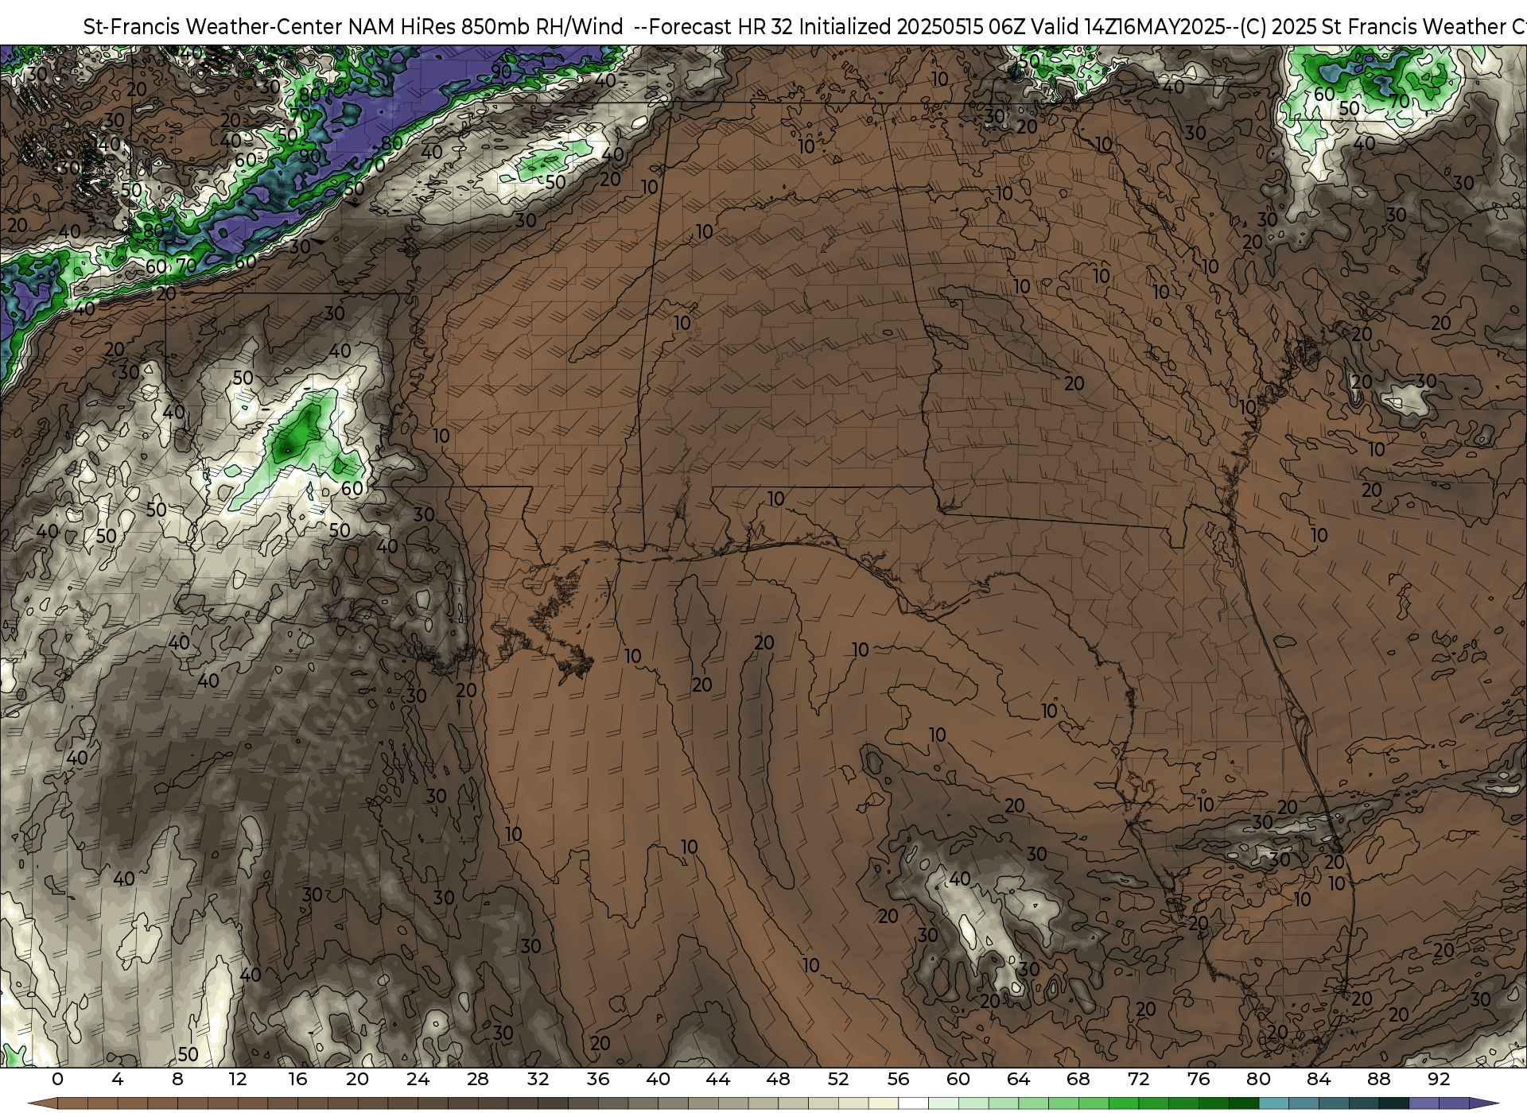This screenshot has width=1527, height=1113.
Task: Click the color bar scale value 8
Action: coord(177,1079)
